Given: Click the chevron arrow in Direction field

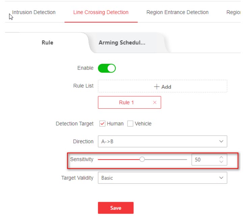Looking at the screenshot, I should click(x=221, y=141).
